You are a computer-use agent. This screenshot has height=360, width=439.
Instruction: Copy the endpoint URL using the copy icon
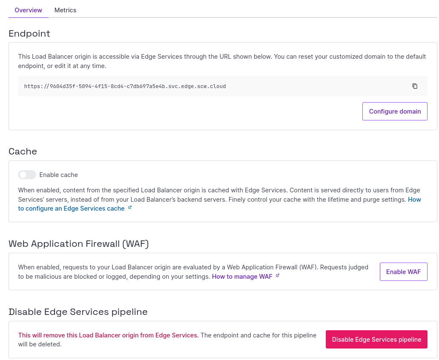click(x=415, y=86)
